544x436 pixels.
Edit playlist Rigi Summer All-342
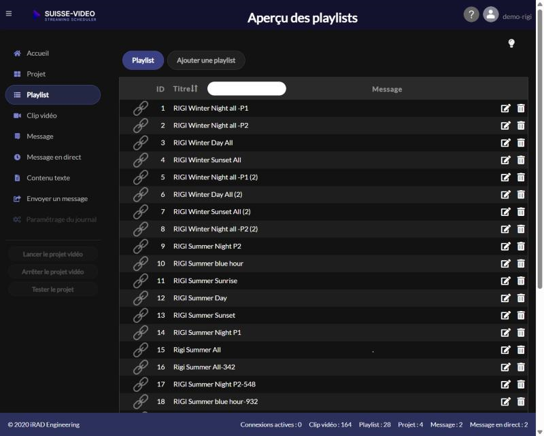tap(505, 367)
